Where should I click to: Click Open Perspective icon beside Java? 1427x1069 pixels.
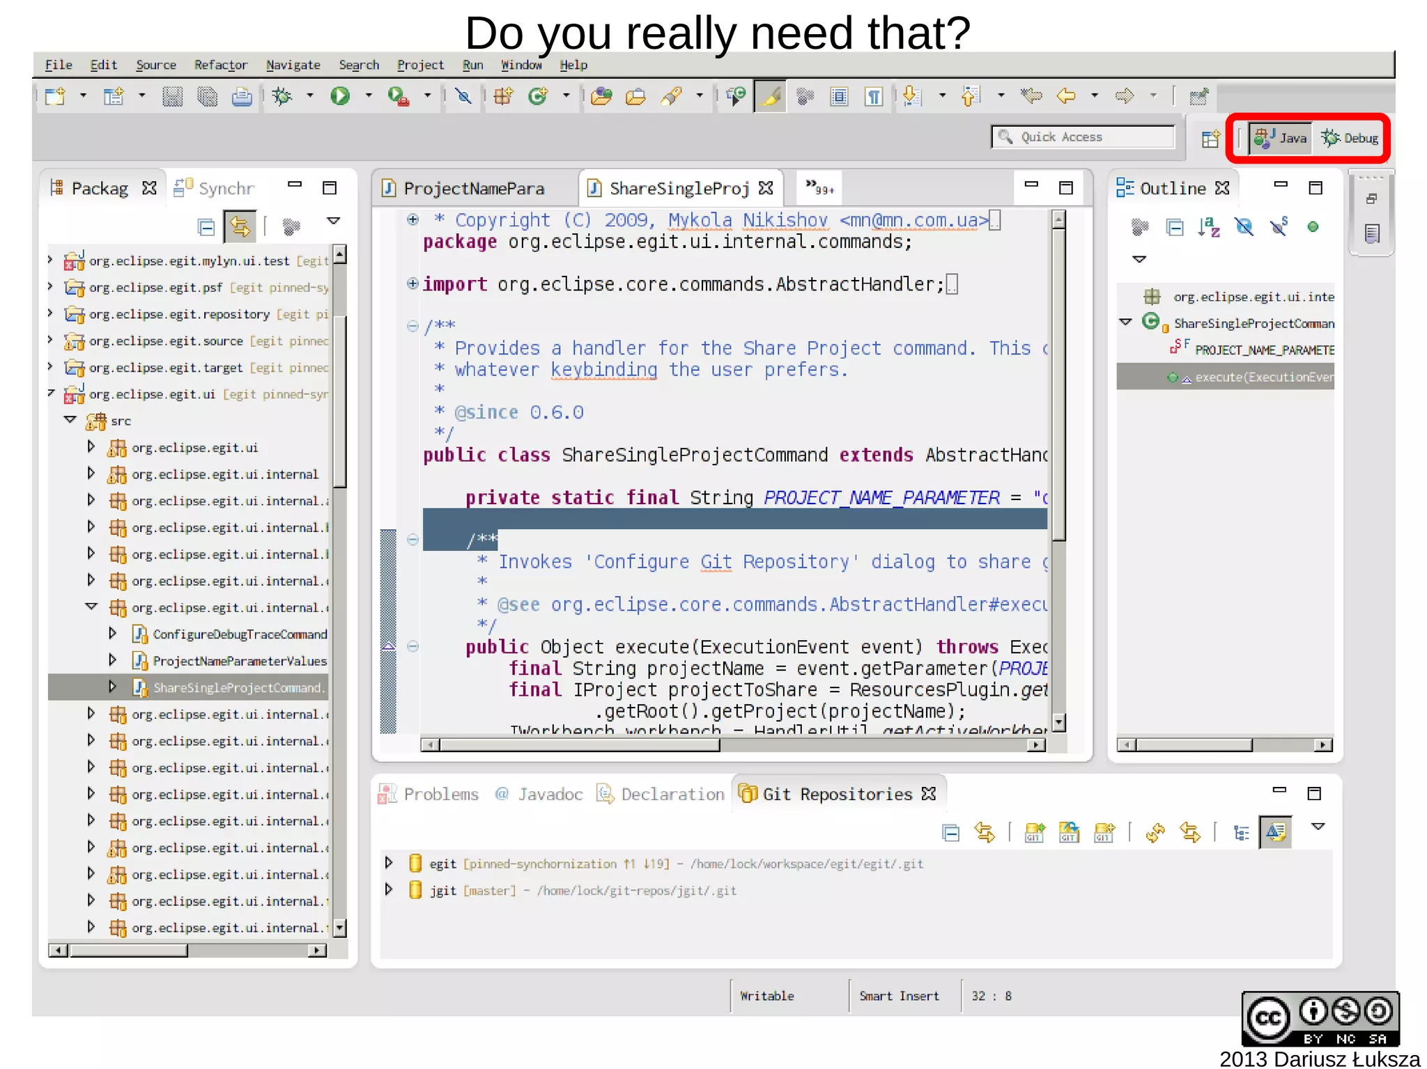click(x=1211, y=139)
